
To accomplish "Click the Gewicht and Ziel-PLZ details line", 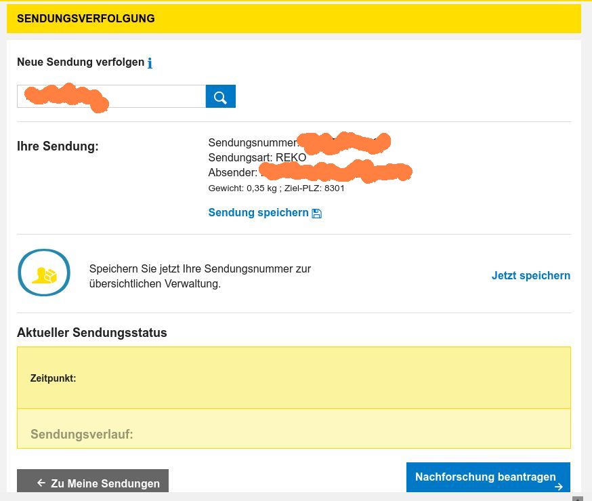I will pos(276,188).
